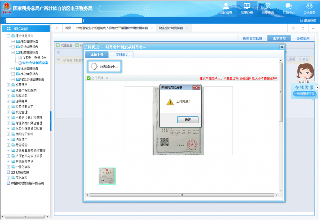
Task: Switch to the 办理须知 tab
Action: pos(302,38)
